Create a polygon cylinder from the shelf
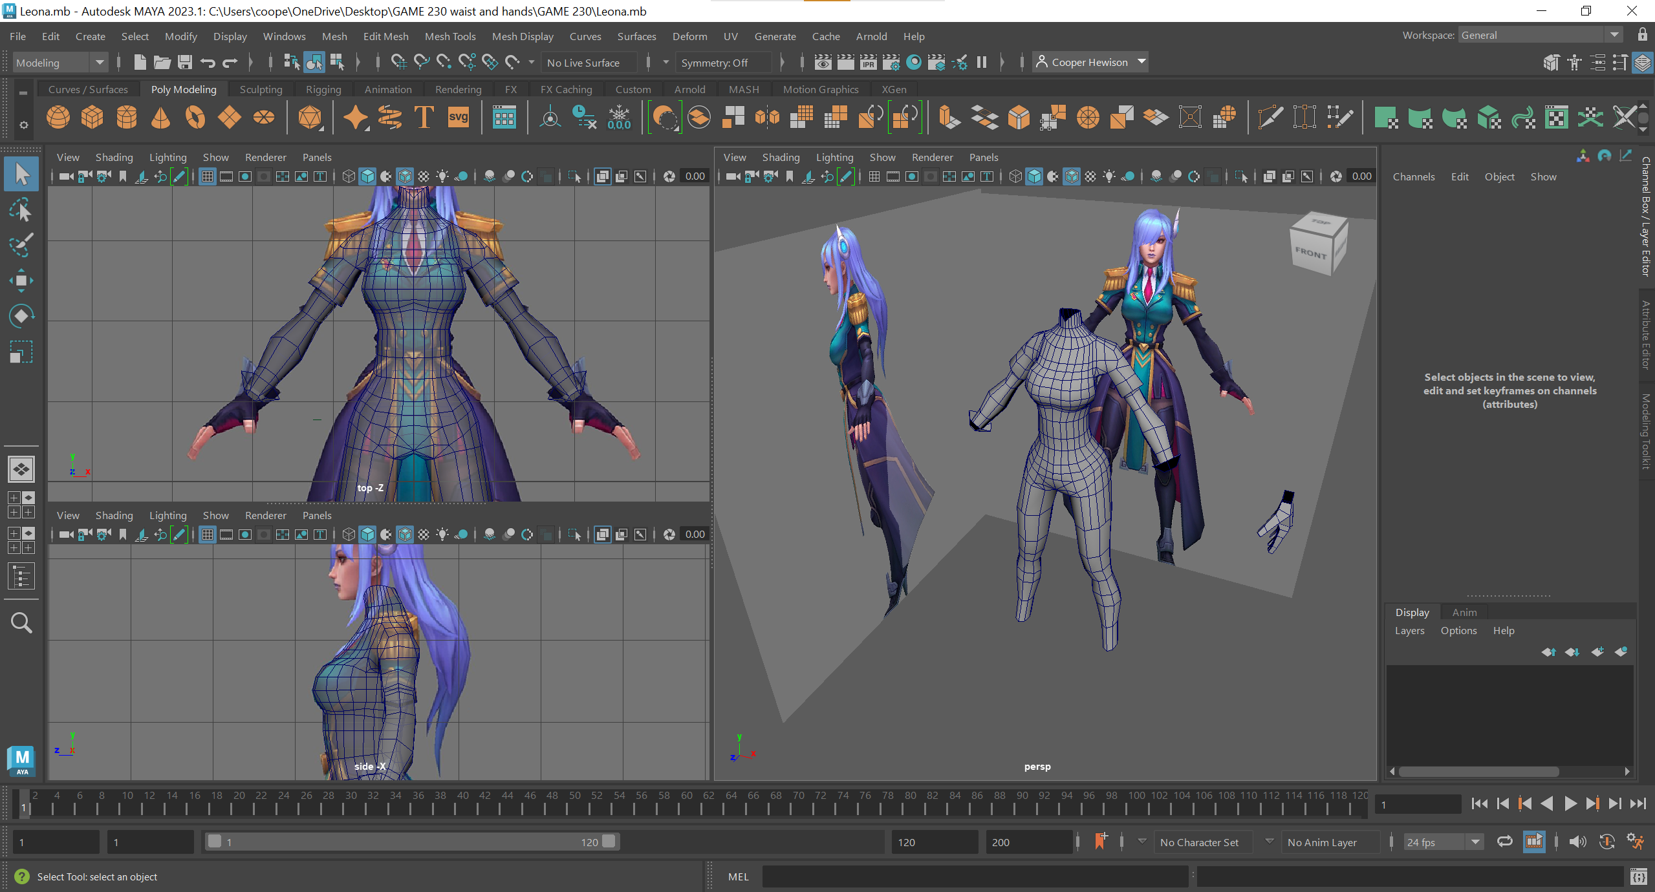 [x=127, y=118]
